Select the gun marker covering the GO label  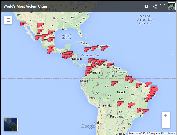tap(131, 105)
